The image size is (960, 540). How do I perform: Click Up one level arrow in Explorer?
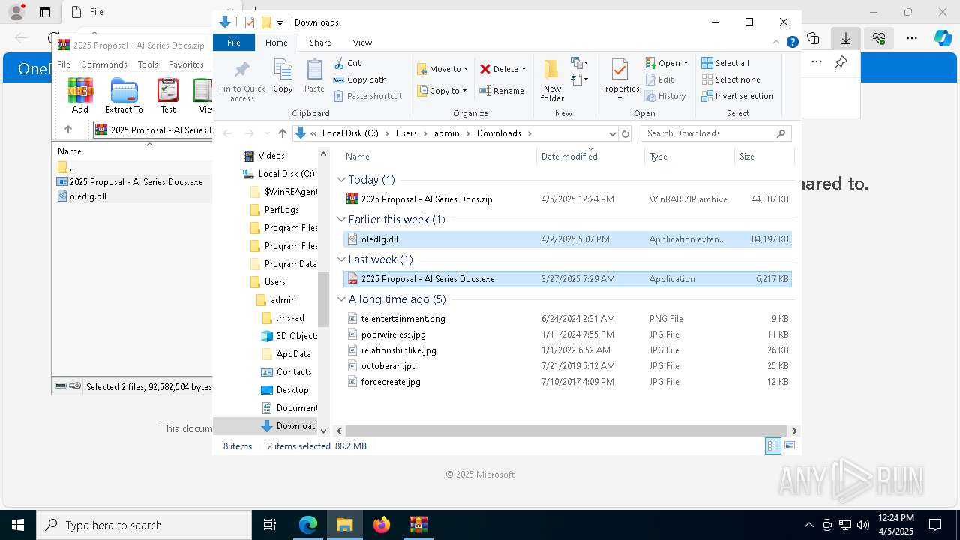click(x=282, y=133)
